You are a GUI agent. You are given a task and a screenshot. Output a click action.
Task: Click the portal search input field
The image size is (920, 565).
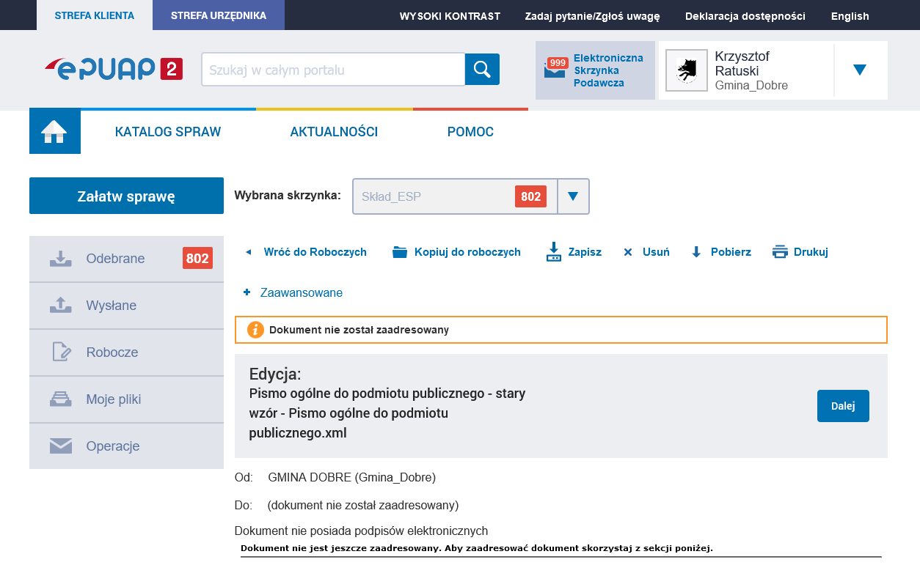[333, 70]
